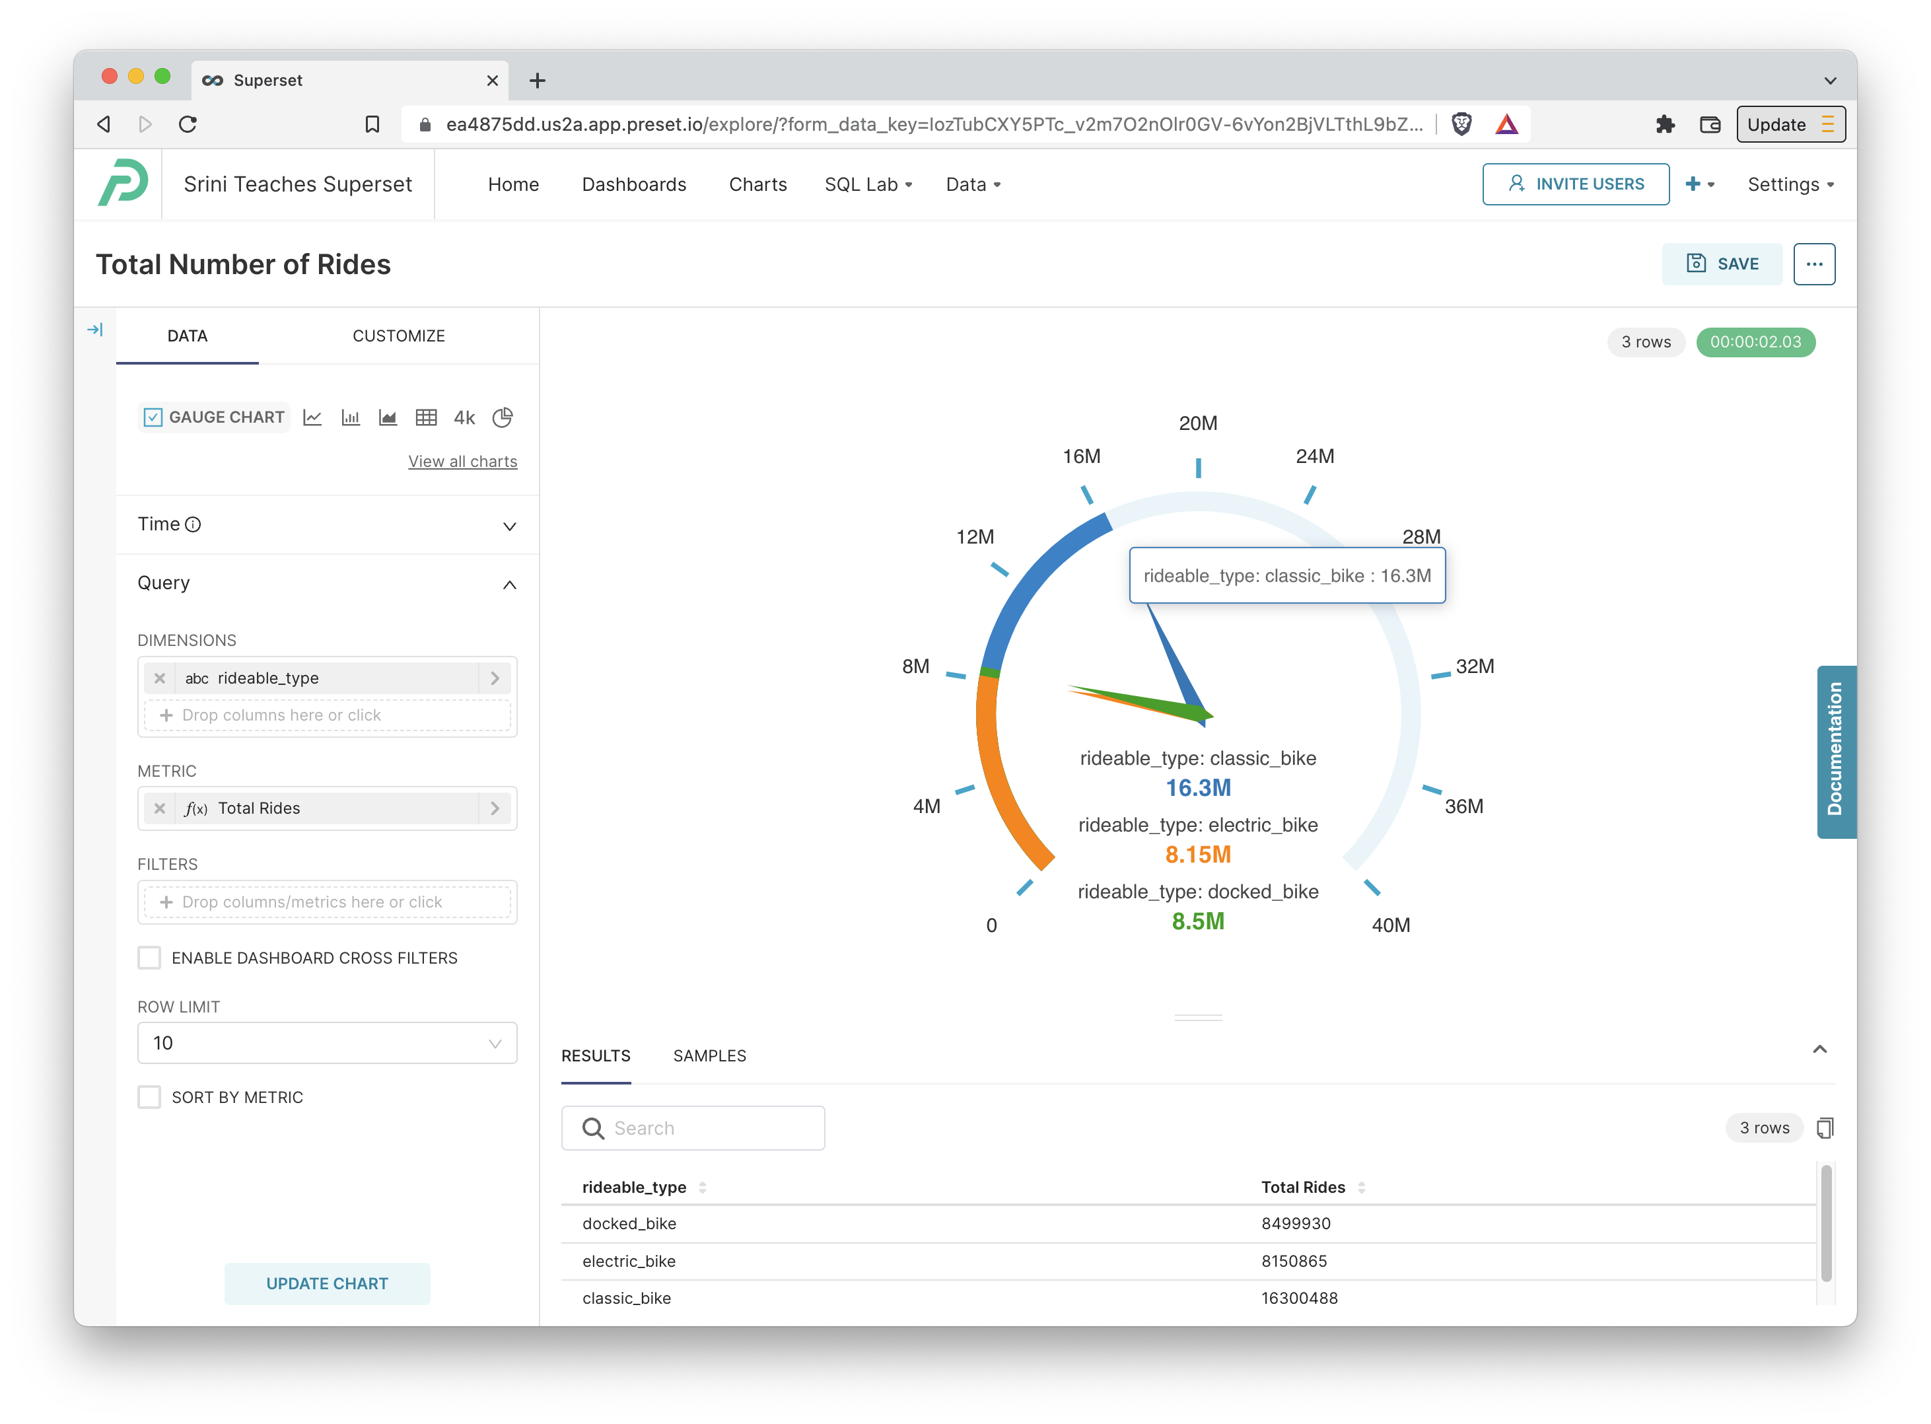Click the Preset logo
Screen dimensions: 1931x1424
tap(122, 182)
